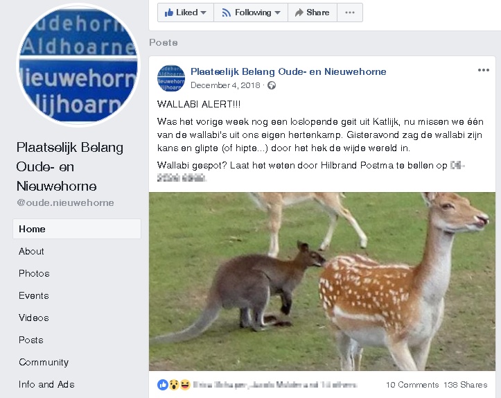Click the thumbs-up Liked icon
Screen dimensions: 501x398
click(x=168, y=12)
